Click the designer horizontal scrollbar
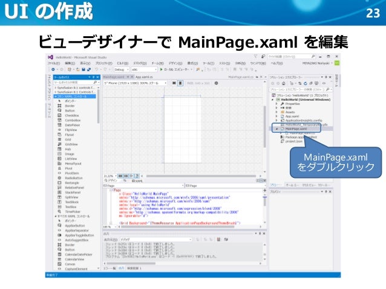The image size is (386, 289). [x=201, y=176]
